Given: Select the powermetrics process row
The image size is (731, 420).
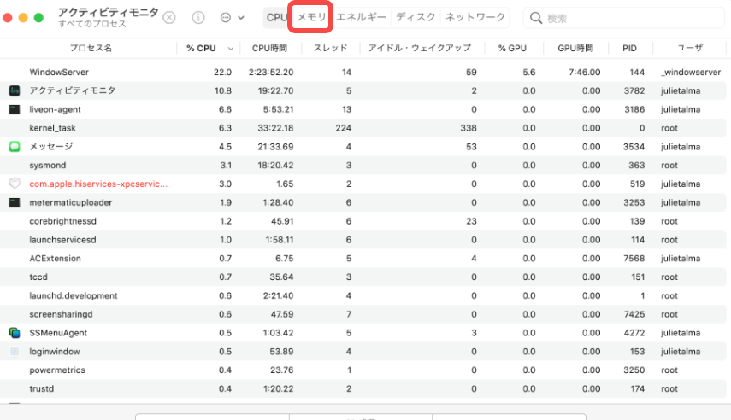Looking at the screenshot, I should pyautogui.click(x=363, y=370).
